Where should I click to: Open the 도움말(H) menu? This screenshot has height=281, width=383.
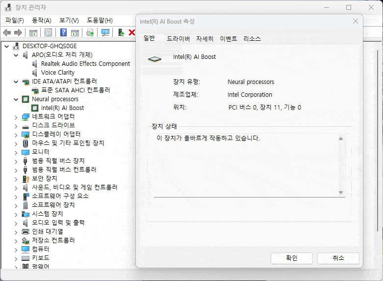click(x=100, y=21)
